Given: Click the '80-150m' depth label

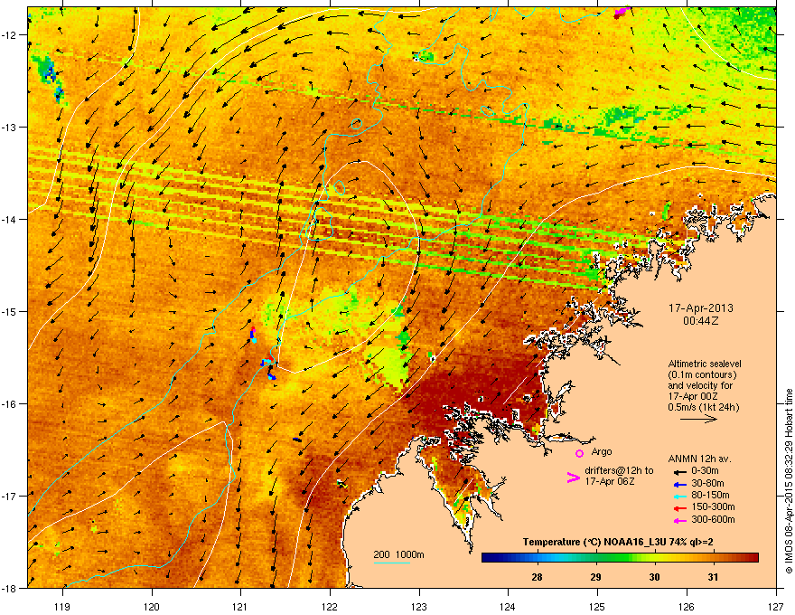Looking at the screenshot, I should [710, 496].
